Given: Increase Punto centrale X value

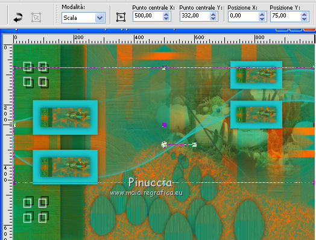Looking at the screenshot, I should [x=166, y=14].
